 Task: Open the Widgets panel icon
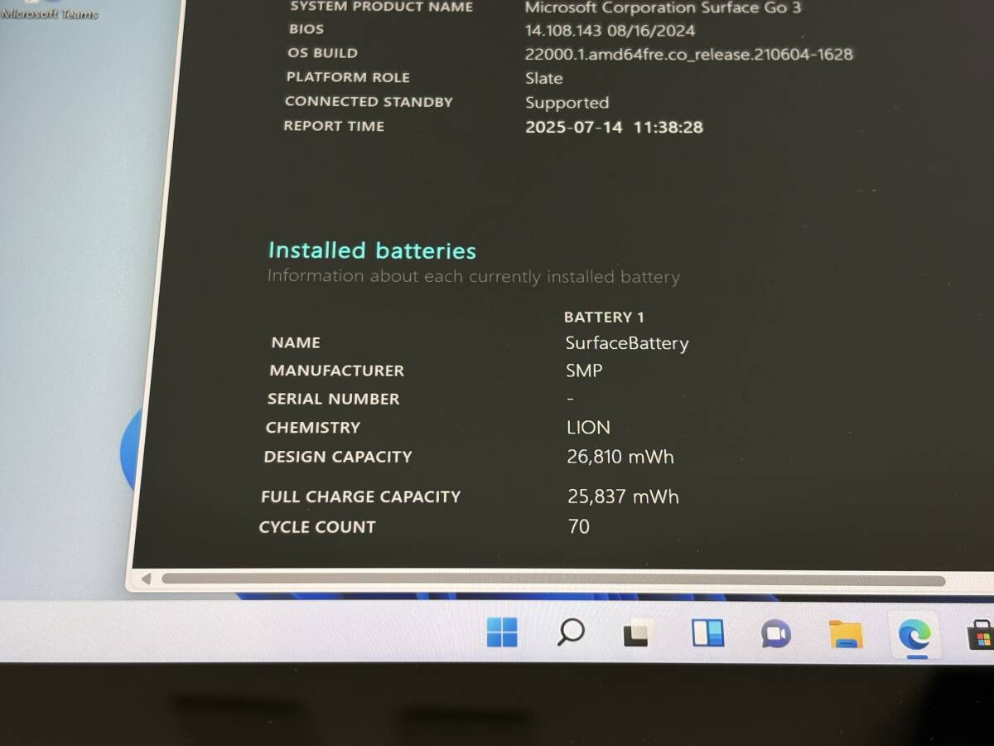tap(707, 634)
